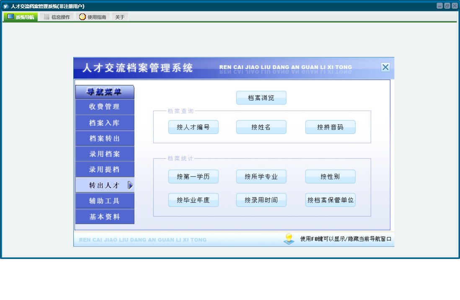Show statistics 按所学专业
Screen dimensions: 460x300
pyautogui.click(x=261, y=176)
